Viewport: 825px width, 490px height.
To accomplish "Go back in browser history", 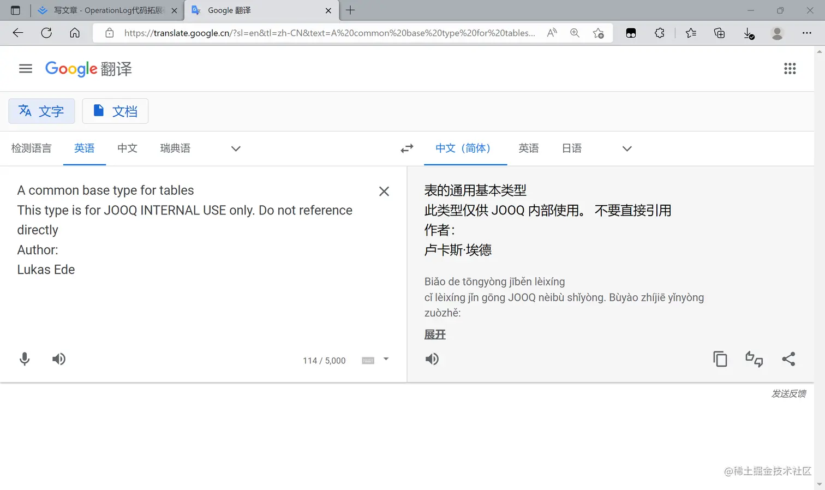I will point(18,33).
